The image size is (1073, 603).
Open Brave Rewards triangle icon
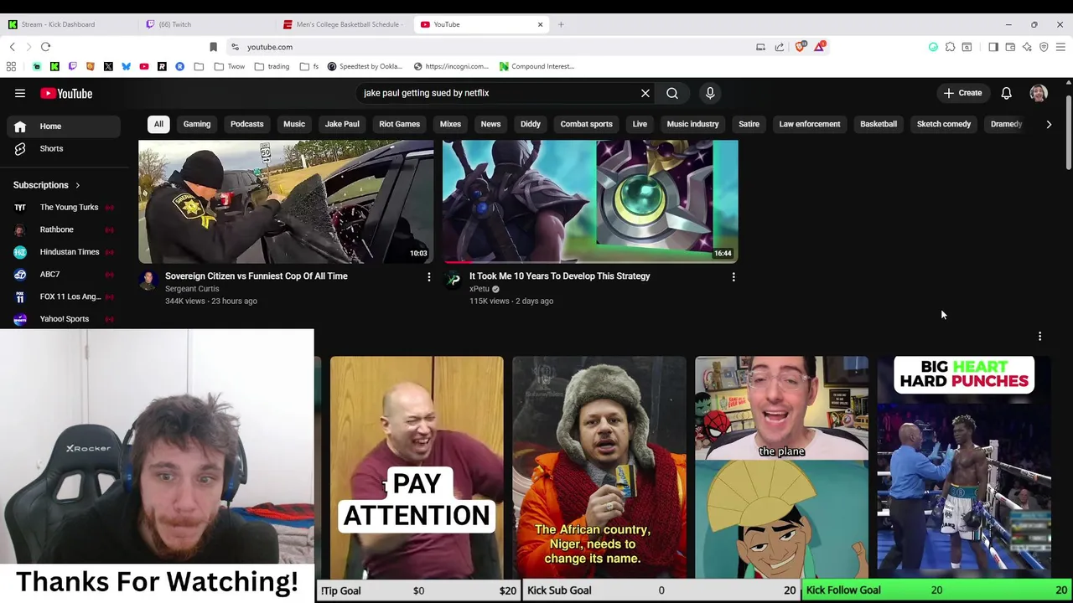[819, 47]
